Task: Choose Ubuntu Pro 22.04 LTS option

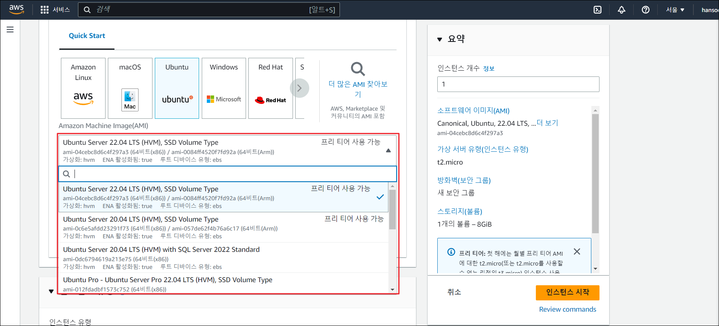Action: pyautogui.click(x=223, y=284)
